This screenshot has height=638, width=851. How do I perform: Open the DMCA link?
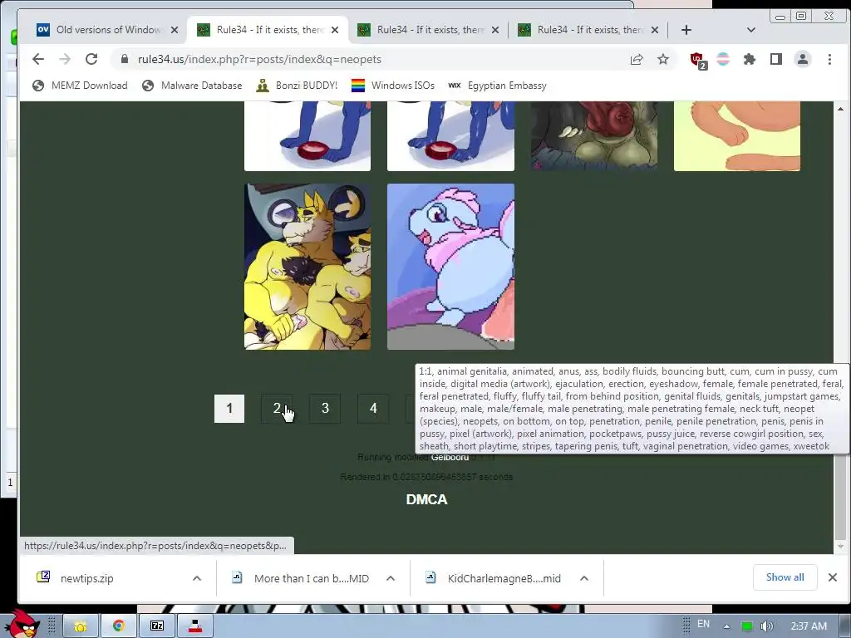[x=426, y=499]
